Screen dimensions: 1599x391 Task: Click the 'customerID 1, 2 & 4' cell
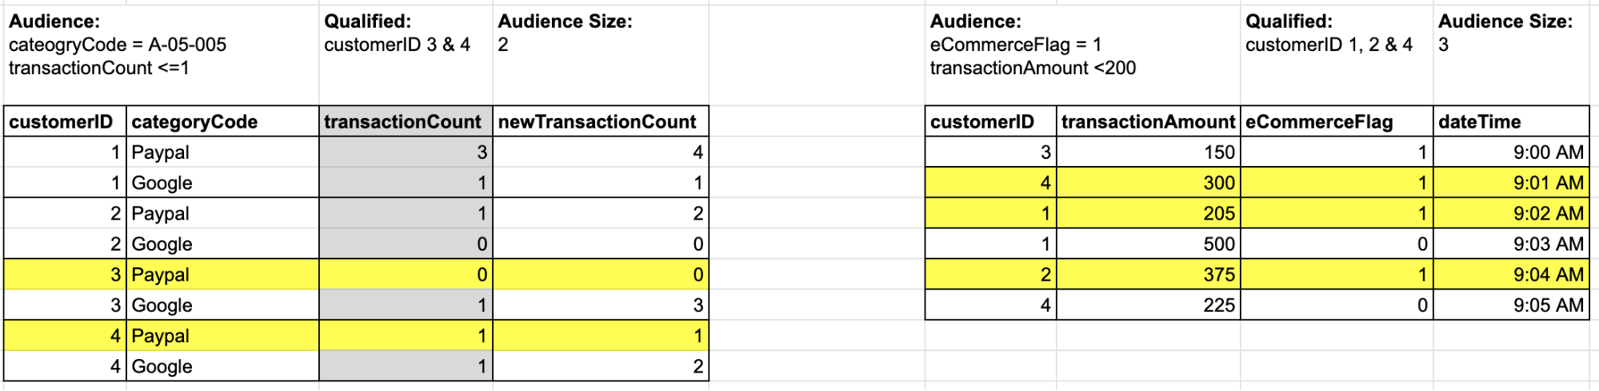(1329, 45)
